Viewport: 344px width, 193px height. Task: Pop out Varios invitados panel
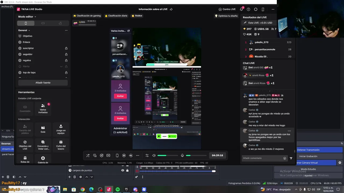[x=128, y=31]
